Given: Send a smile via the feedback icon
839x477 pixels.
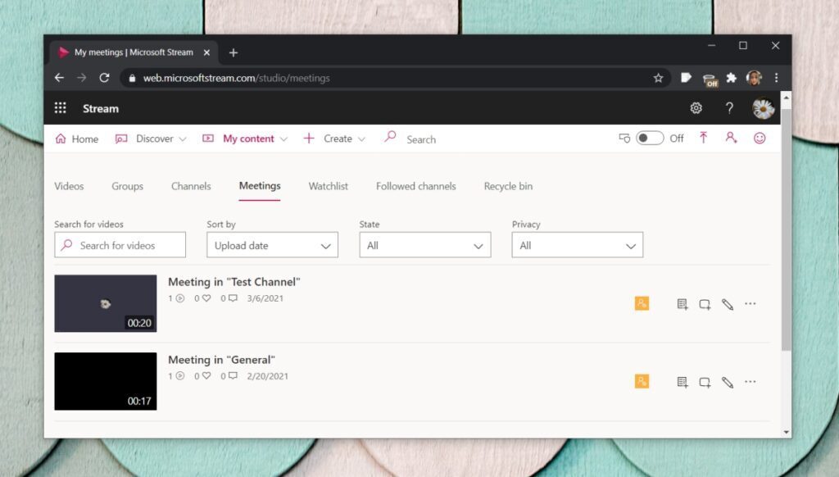Looking at the screenshot, I should [759, 139].
